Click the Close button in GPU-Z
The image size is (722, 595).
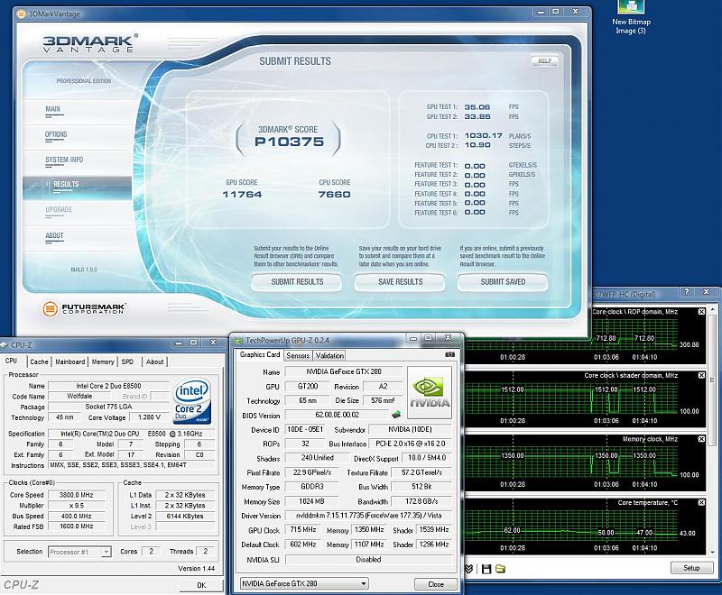pyautogui.click(x=436, y=584)
